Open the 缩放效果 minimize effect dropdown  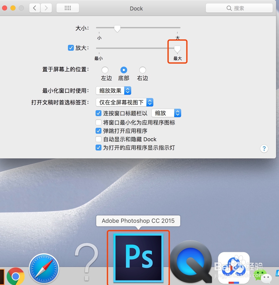pos(114,91)
